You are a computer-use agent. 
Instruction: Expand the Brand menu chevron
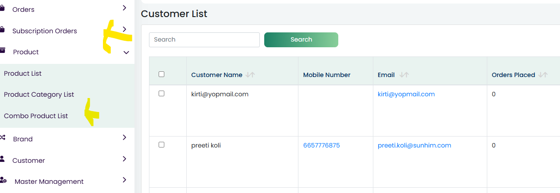(x=124, y=137)
